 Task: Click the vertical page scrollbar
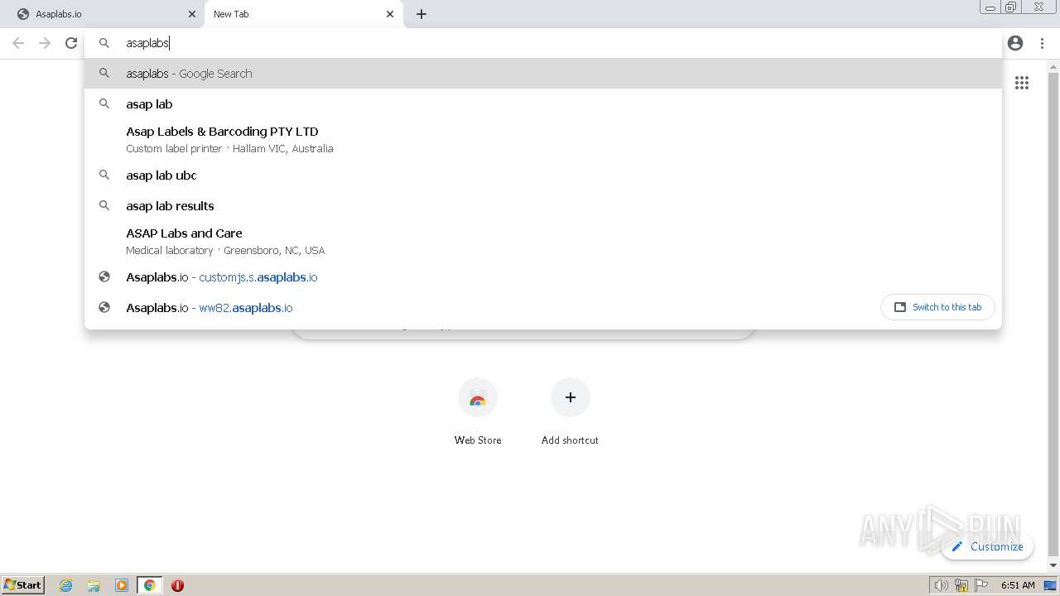pyautogui.click(x=1053, y=315)
